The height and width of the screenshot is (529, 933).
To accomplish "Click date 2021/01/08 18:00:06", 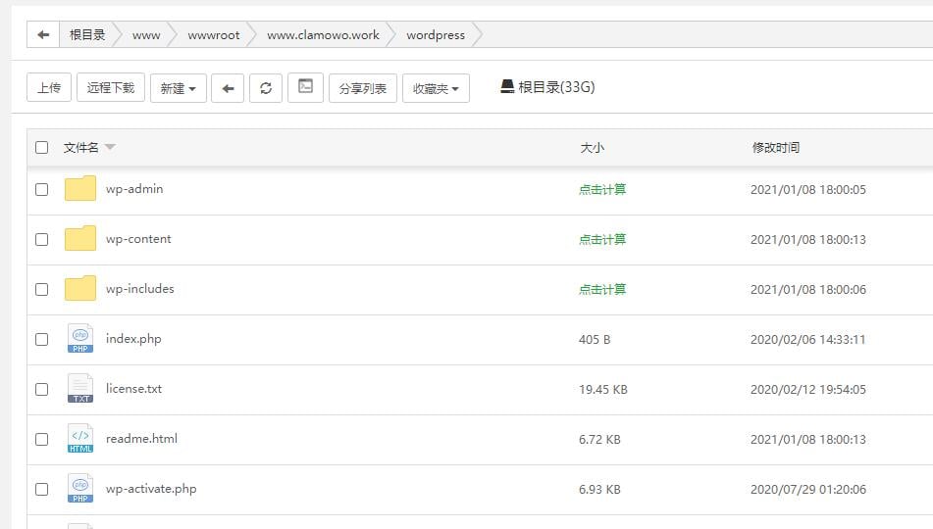I will [x=808, y=289].
